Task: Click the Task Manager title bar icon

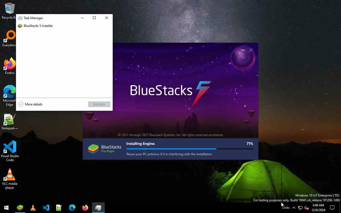Action: click(x=20, y=18)
